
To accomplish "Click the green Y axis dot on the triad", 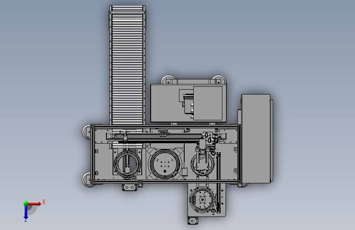I will 26,203.
